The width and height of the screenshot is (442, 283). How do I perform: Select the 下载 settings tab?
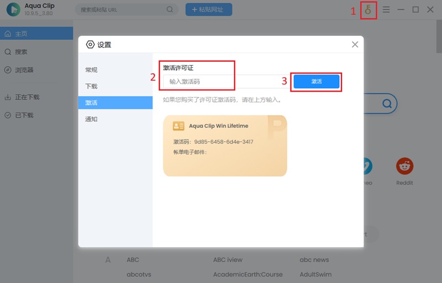pos(115,86)
